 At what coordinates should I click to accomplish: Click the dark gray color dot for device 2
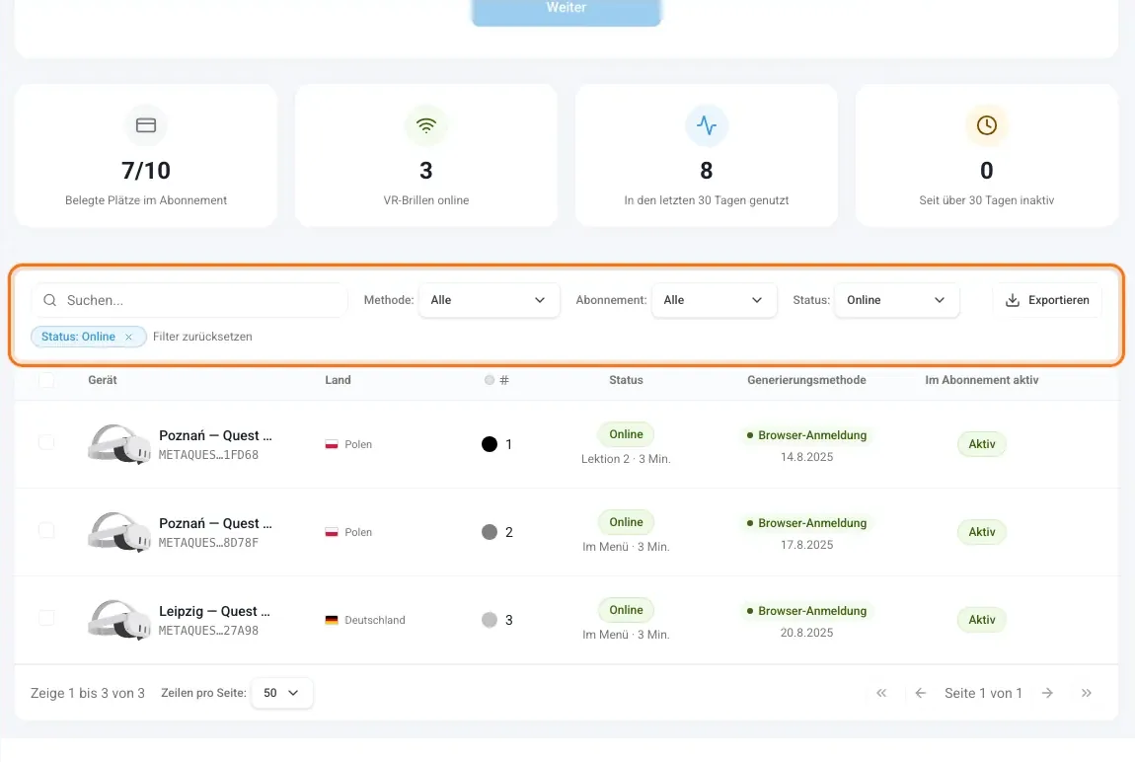[490, 532]
